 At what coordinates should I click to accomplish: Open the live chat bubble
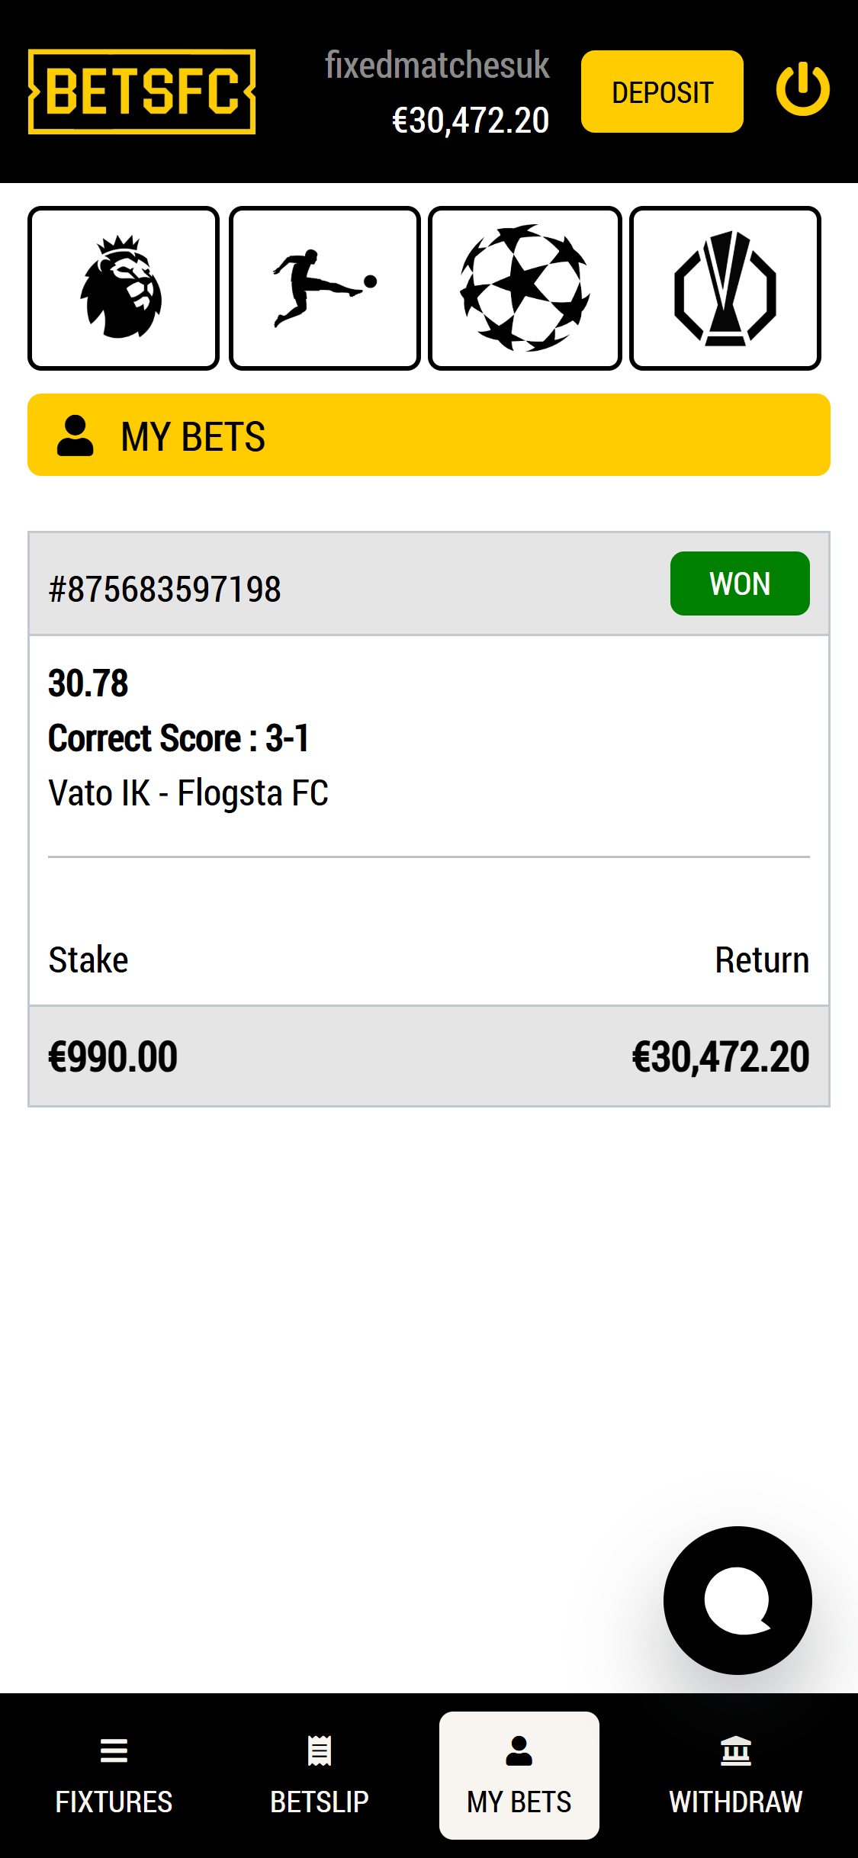coord(737,1600)
